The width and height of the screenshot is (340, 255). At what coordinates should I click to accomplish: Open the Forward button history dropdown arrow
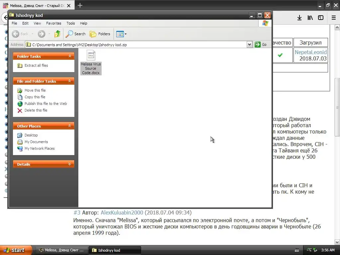click(49, 34)
